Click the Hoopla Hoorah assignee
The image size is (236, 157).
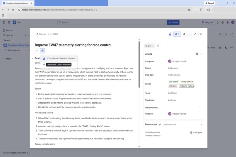177,61
